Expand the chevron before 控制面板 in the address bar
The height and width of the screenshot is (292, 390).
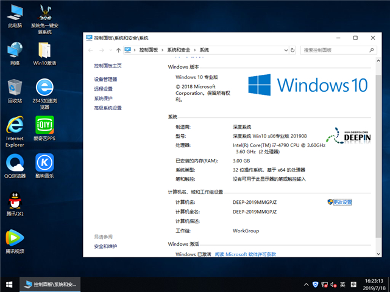pyautogui.click(x=135, y=50)
